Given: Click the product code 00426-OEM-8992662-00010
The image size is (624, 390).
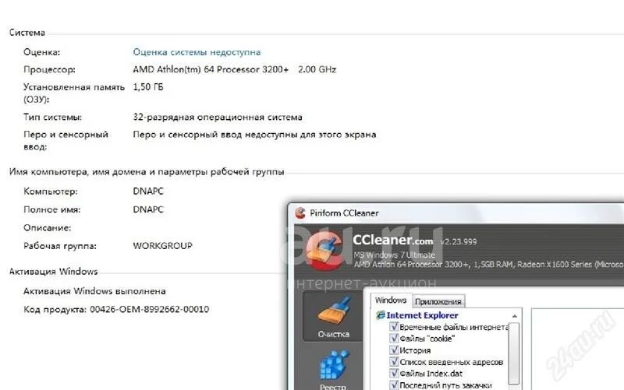Looking at the screenshot, I should pos(149,309).
